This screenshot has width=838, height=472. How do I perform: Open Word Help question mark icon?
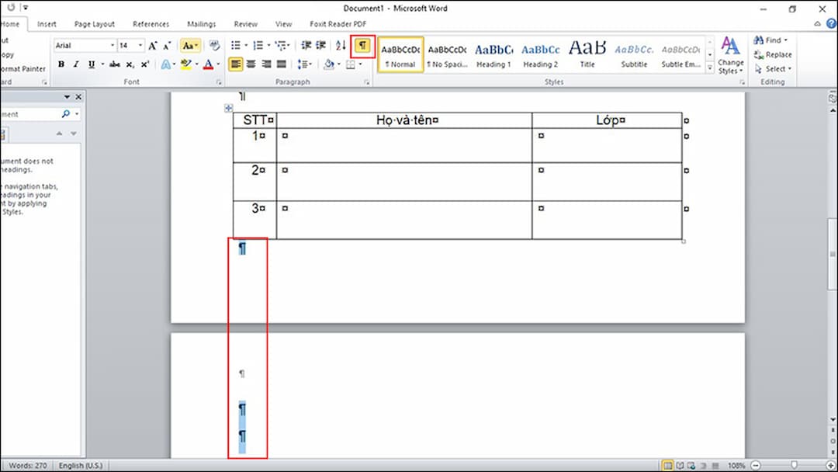831,23
